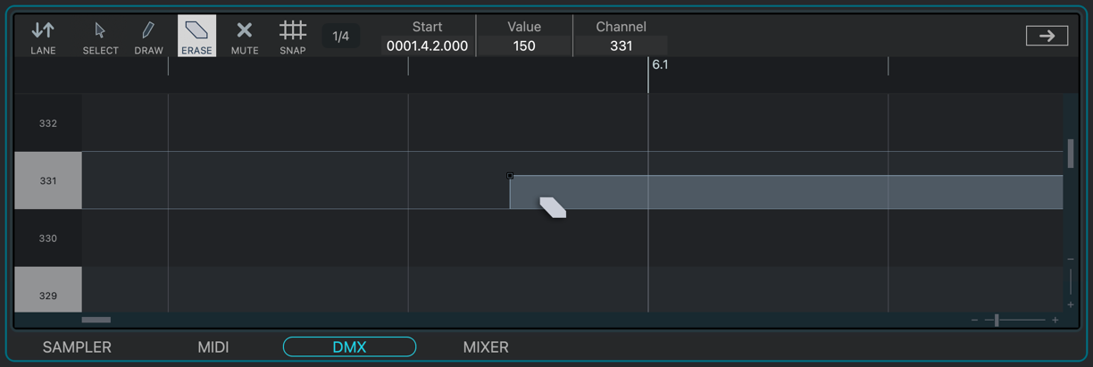The width and height of the screenshot is (1093, 367).
Task: Click the Start position field
Action: click(x=427, y=46)
